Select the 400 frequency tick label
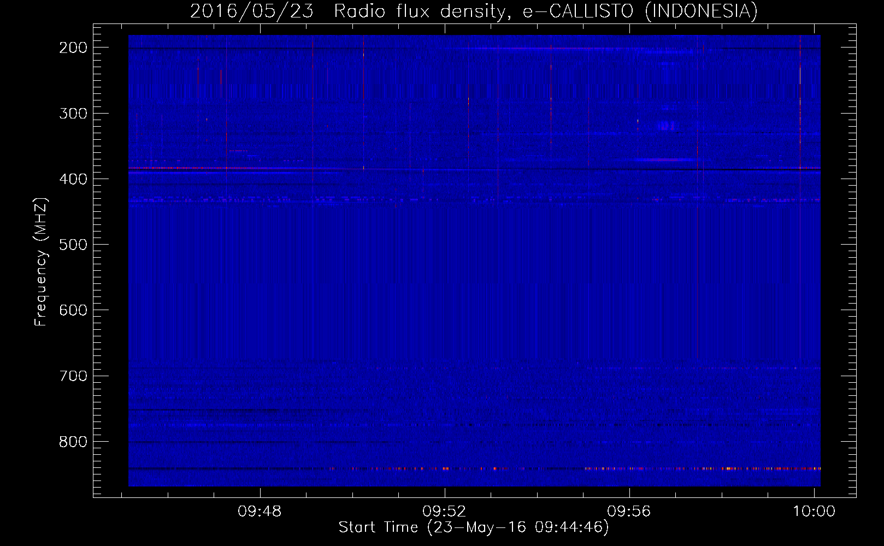 click(73, 179)
